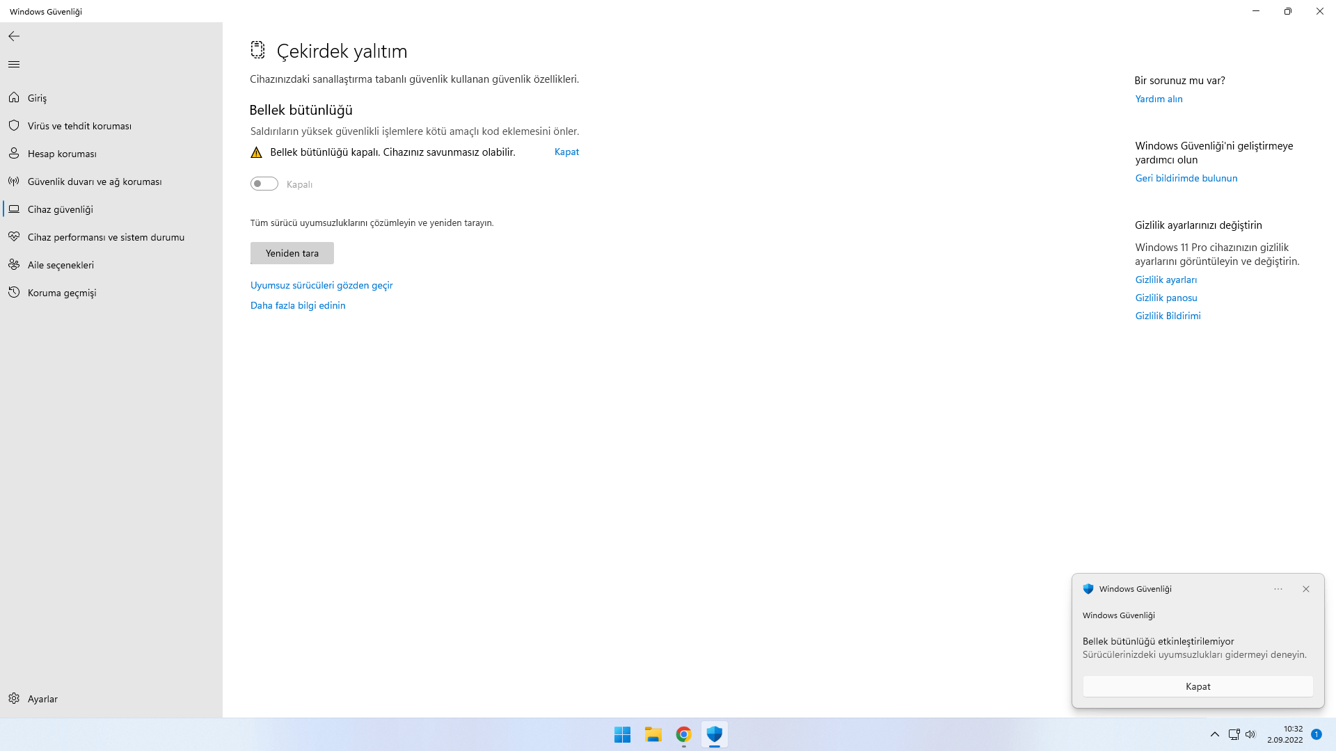The image size is (1336, 751).
Task: Restore down the Windows Güvenliği window
Action: tap(1288, 11)
